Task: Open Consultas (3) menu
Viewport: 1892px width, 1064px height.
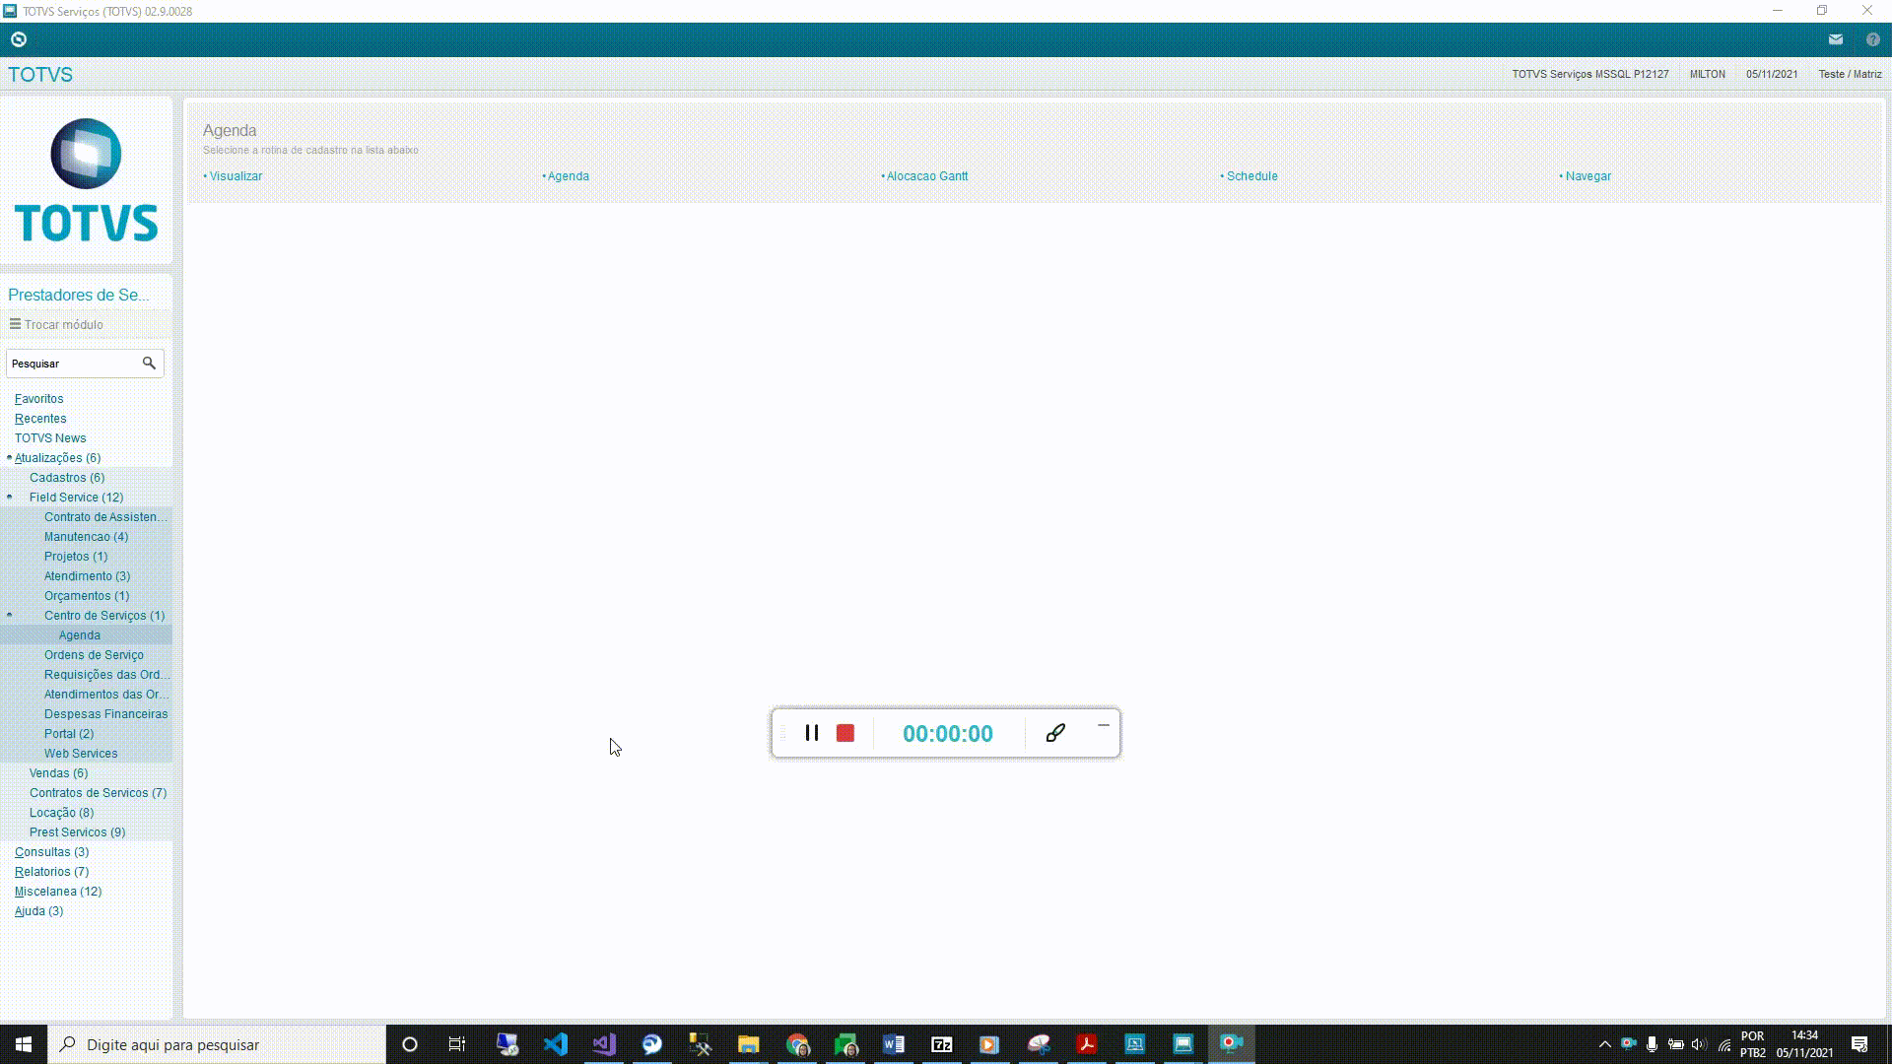Action: point(51,852)
